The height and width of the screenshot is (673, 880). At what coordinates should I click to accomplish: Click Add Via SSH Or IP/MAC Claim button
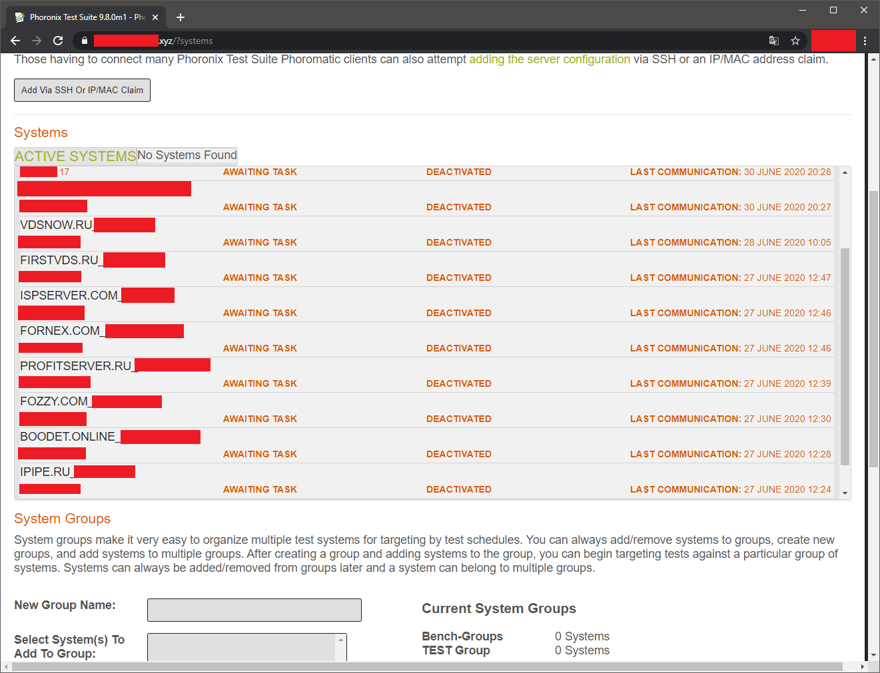tap(82, 90)
